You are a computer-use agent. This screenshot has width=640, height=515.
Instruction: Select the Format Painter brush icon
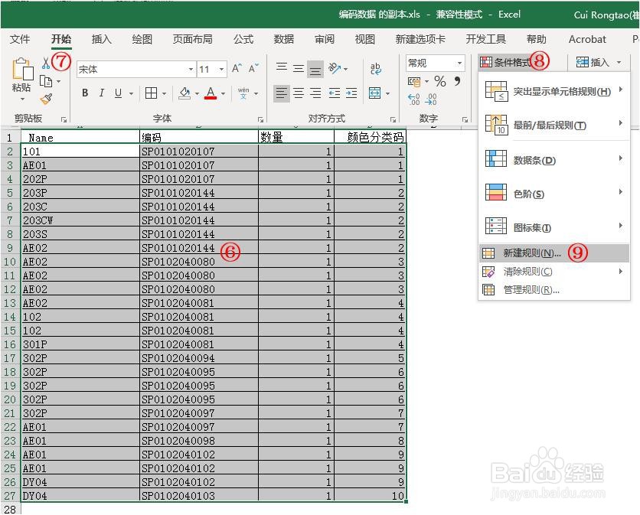[46, 99]
